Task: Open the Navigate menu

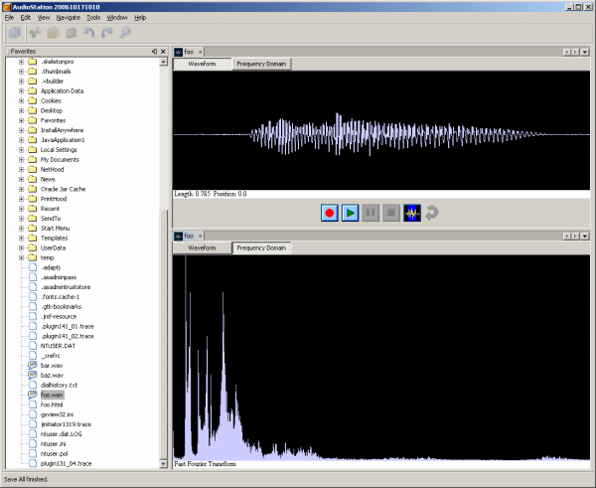Action: (x=69, y=18)
